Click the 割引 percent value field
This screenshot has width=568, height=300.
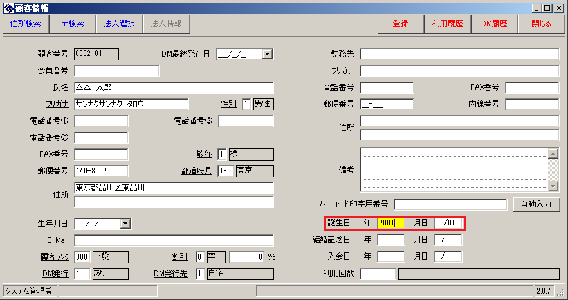point(246,257)
